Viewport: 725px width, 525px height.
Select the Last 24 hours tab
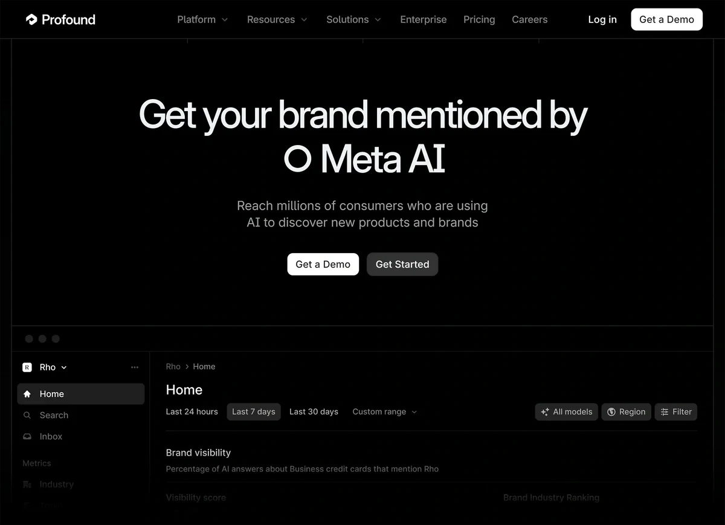coord(192,412)
